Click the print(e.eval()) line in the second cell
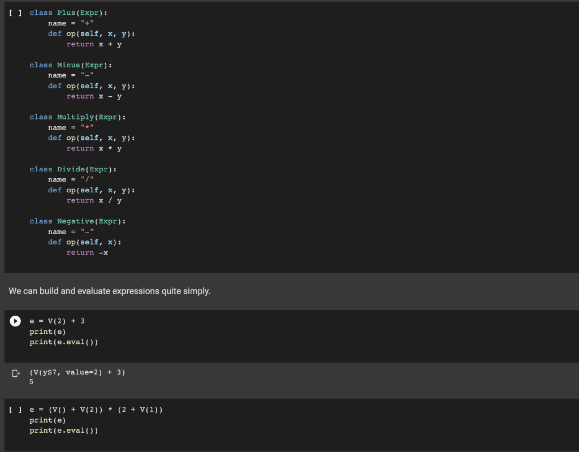This screenshot has width=579, height=452. (63, 342)
